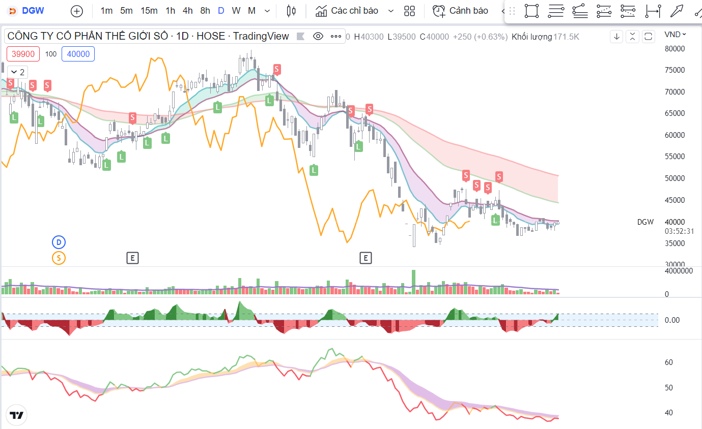Create an alert with Cảnh báo

click(x=460, y=11)
